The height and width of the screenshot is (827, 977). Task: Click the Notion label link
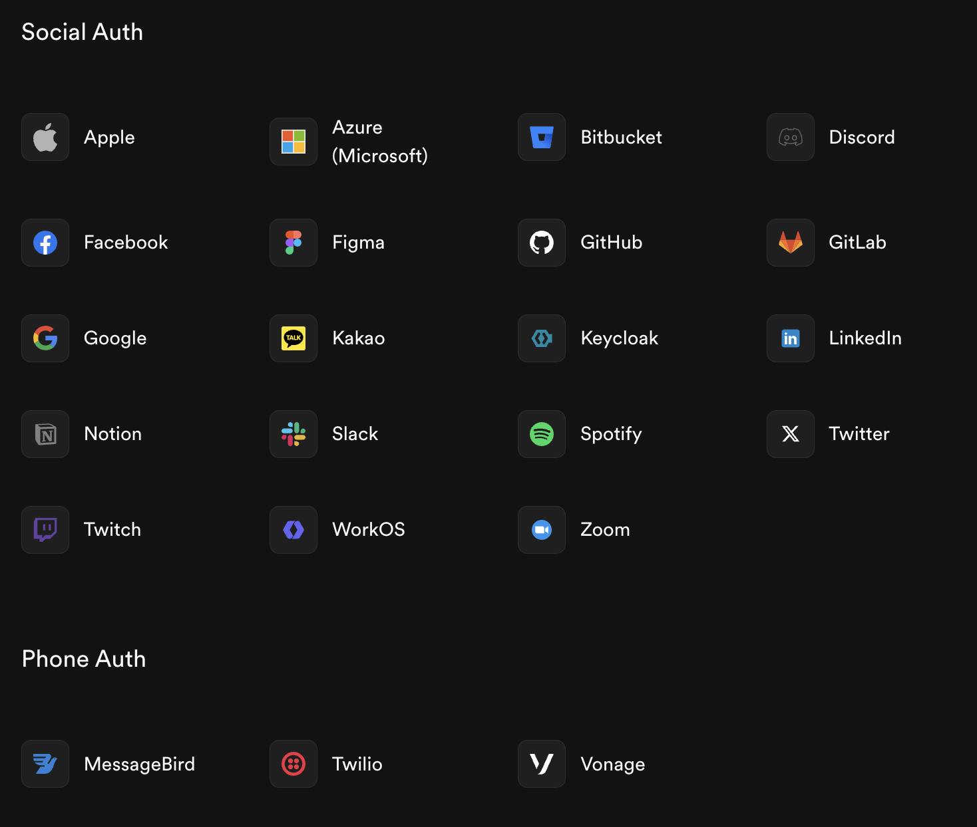click(x=112, y=434)
